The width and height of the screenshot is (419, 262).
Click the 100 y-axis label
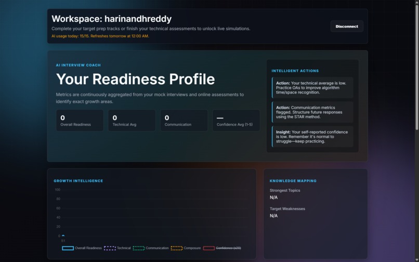[58, 190]
